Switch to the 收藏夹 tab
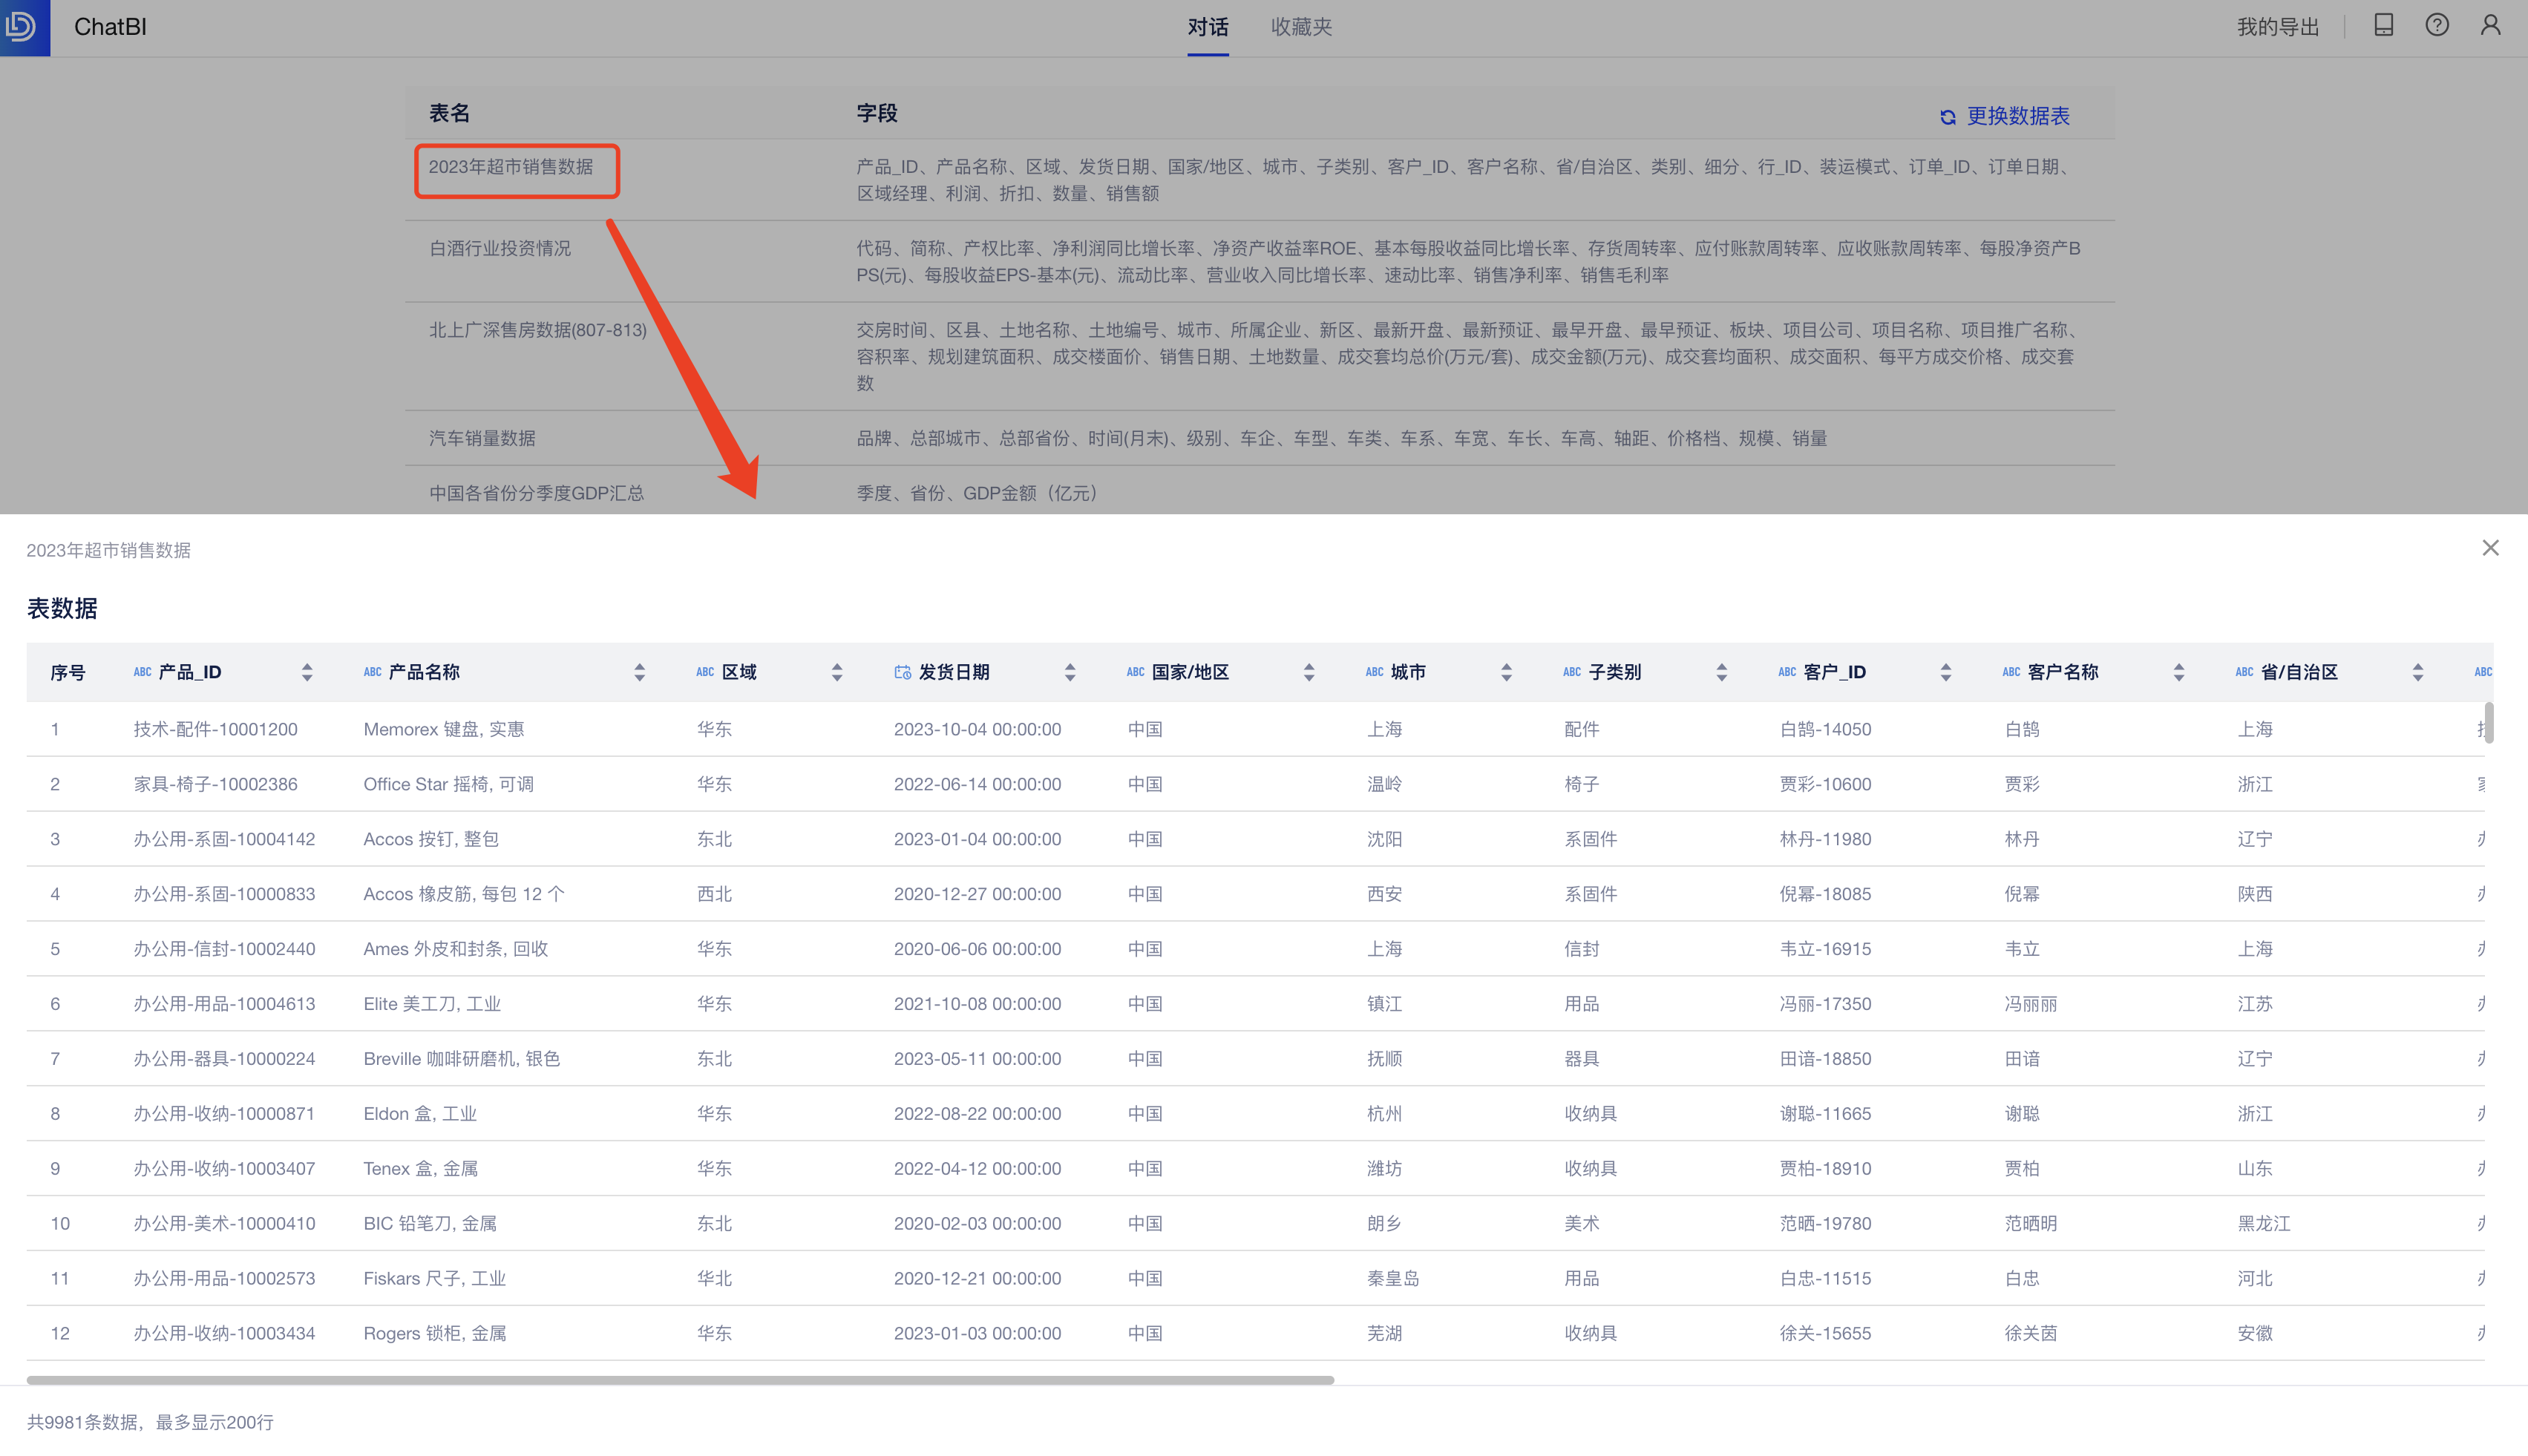 click(x=1301, y=27)
